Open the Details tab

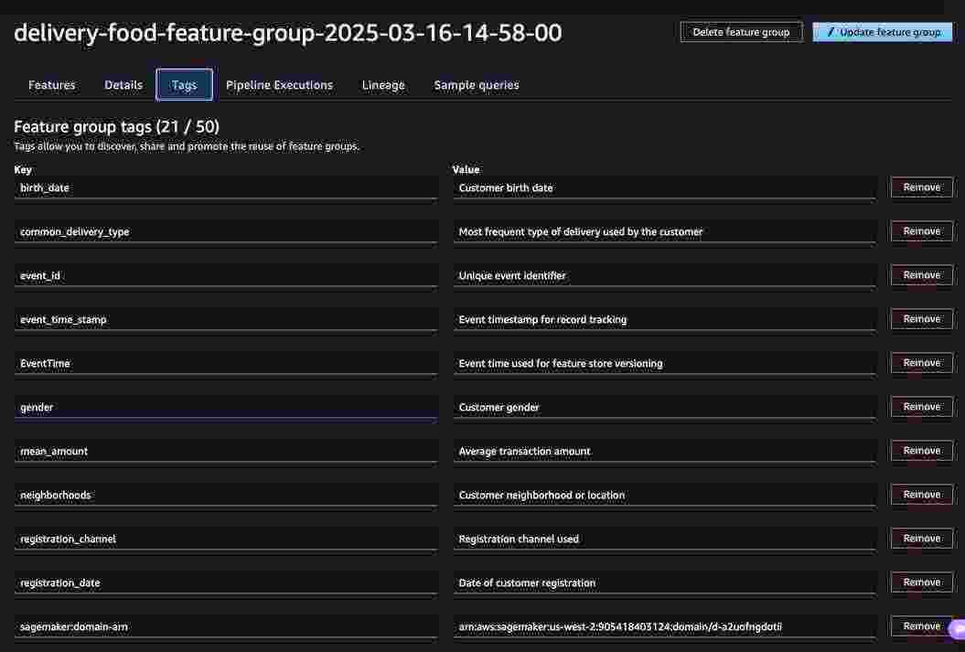[x=123, y=85]
